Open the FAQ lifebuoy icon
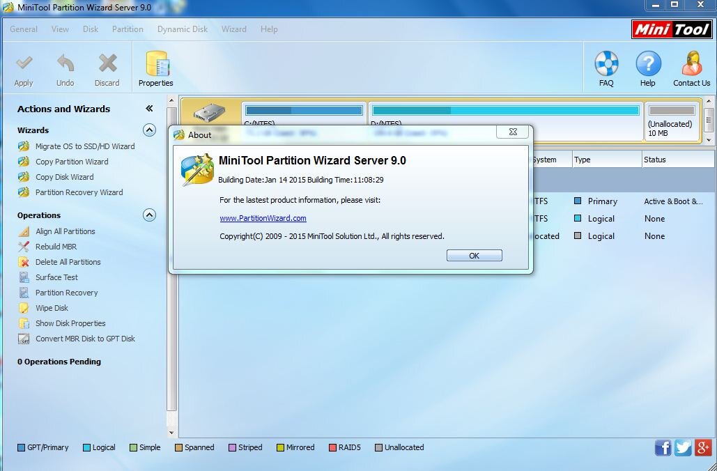Image resolution: width=717 pixels, height=471 pixels. click(606, 63)
